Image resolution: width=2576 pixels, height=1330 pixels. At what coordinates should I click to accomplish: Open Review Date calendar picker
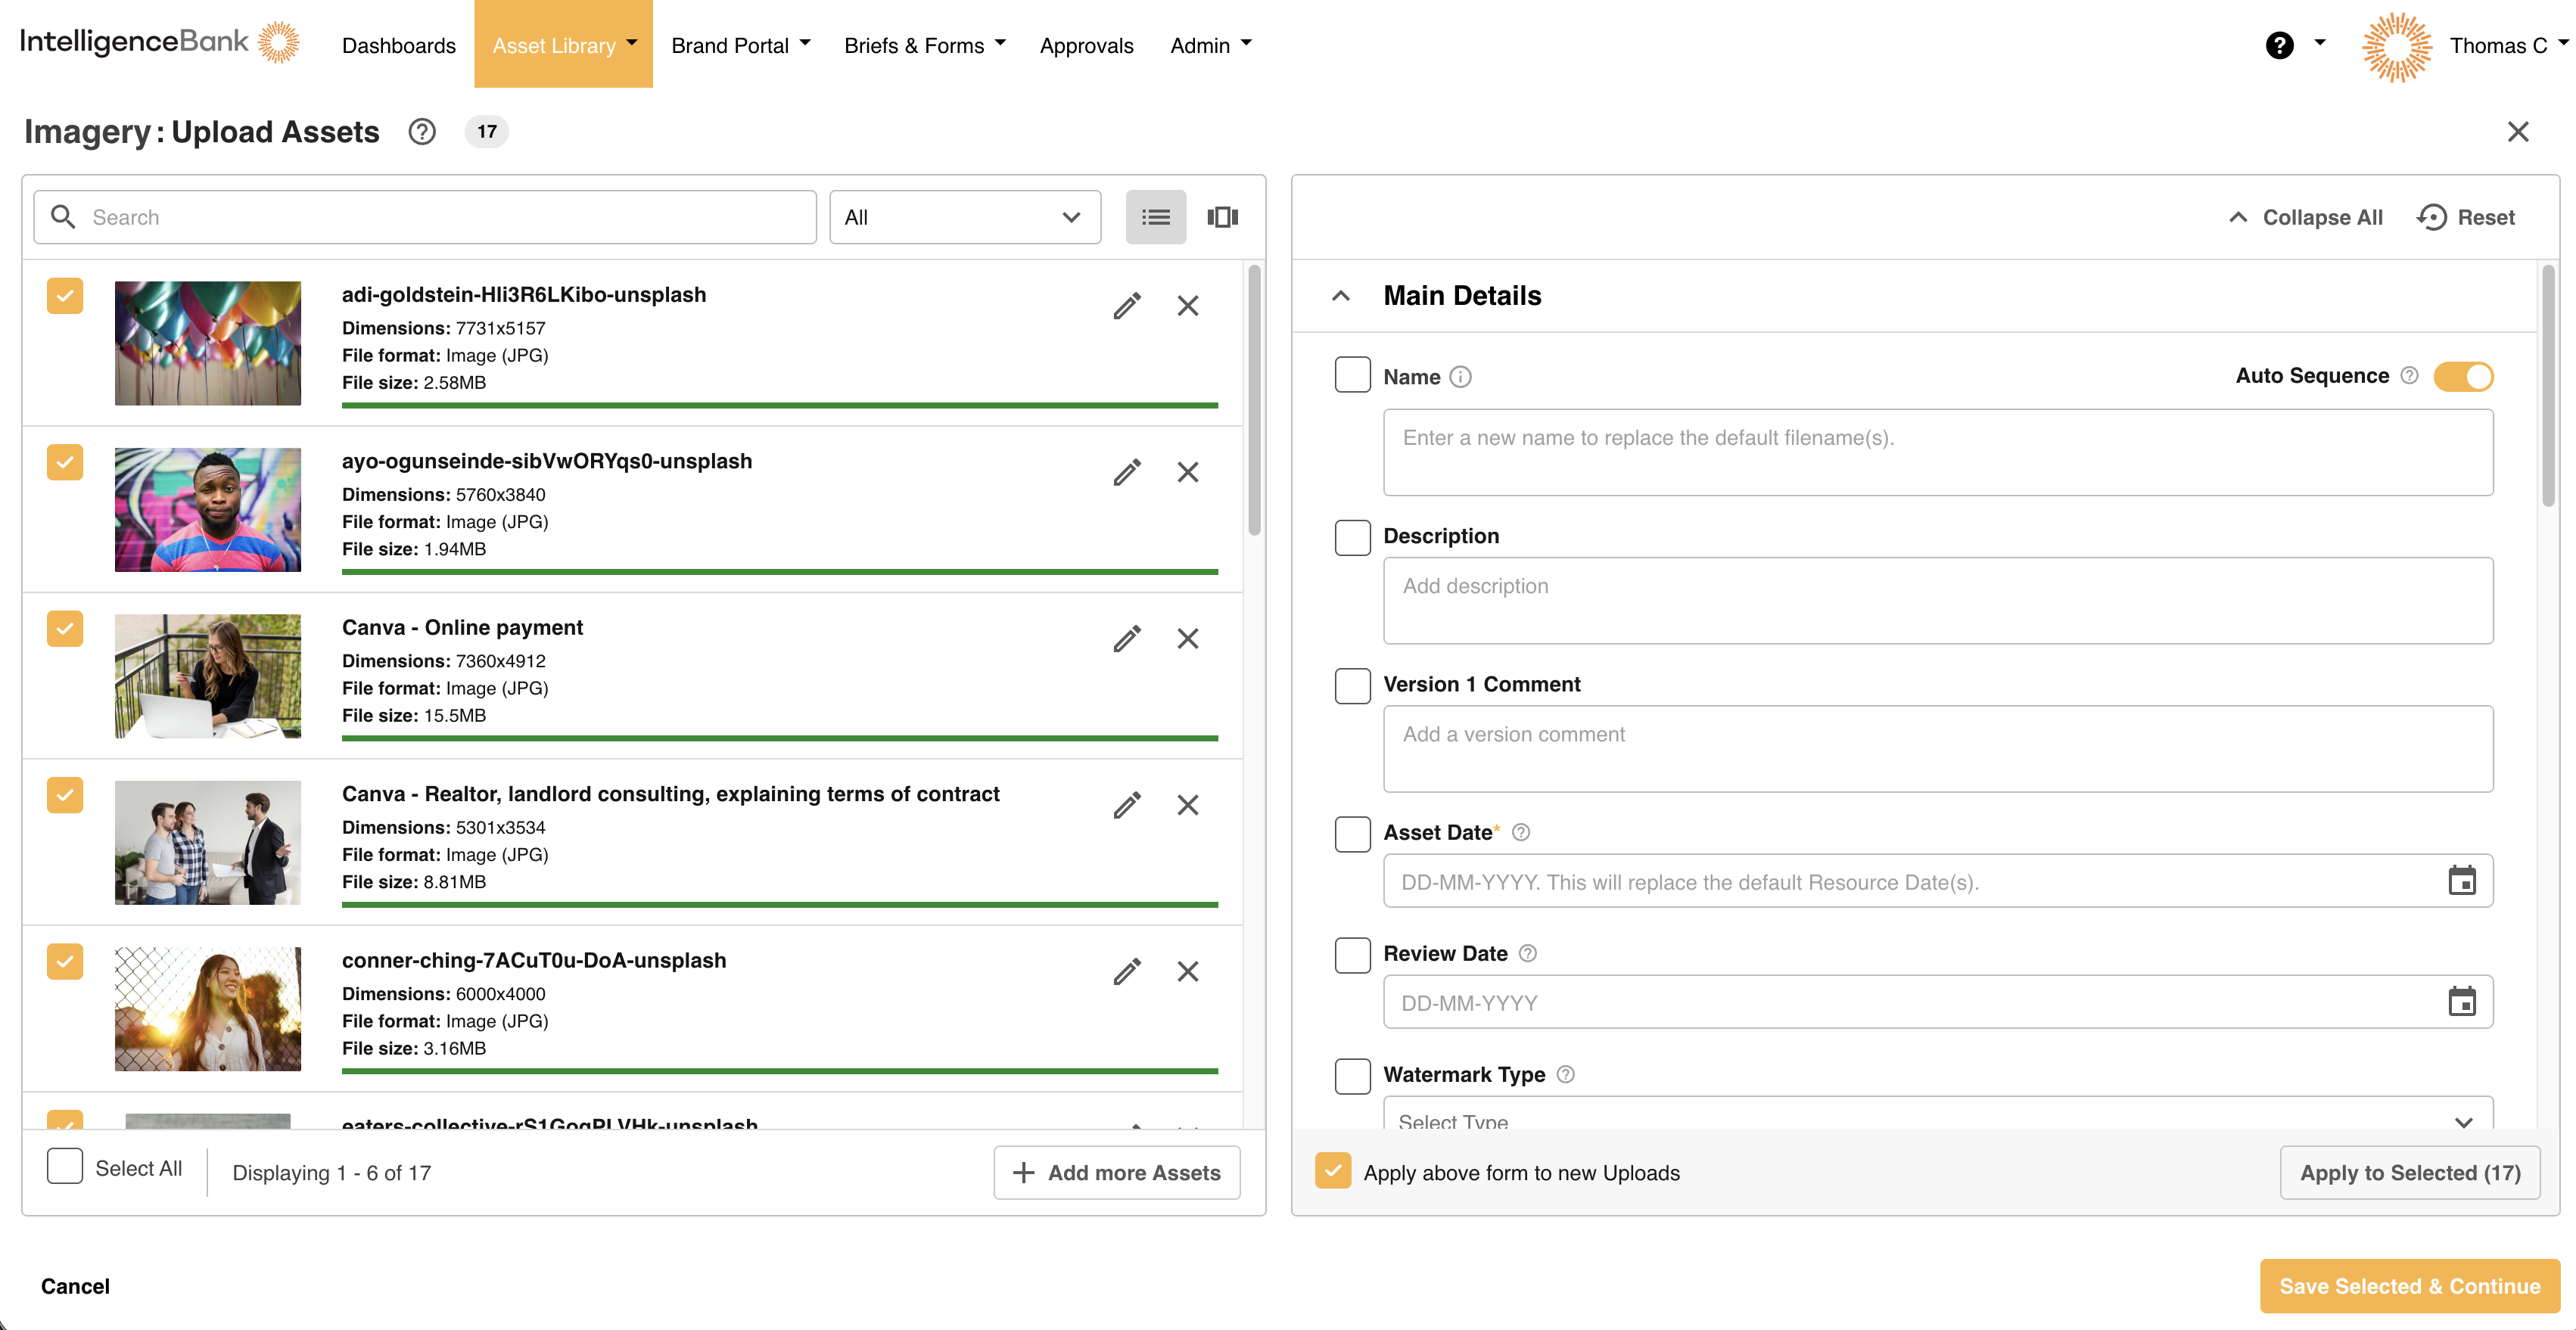tap(2461, 1002)
